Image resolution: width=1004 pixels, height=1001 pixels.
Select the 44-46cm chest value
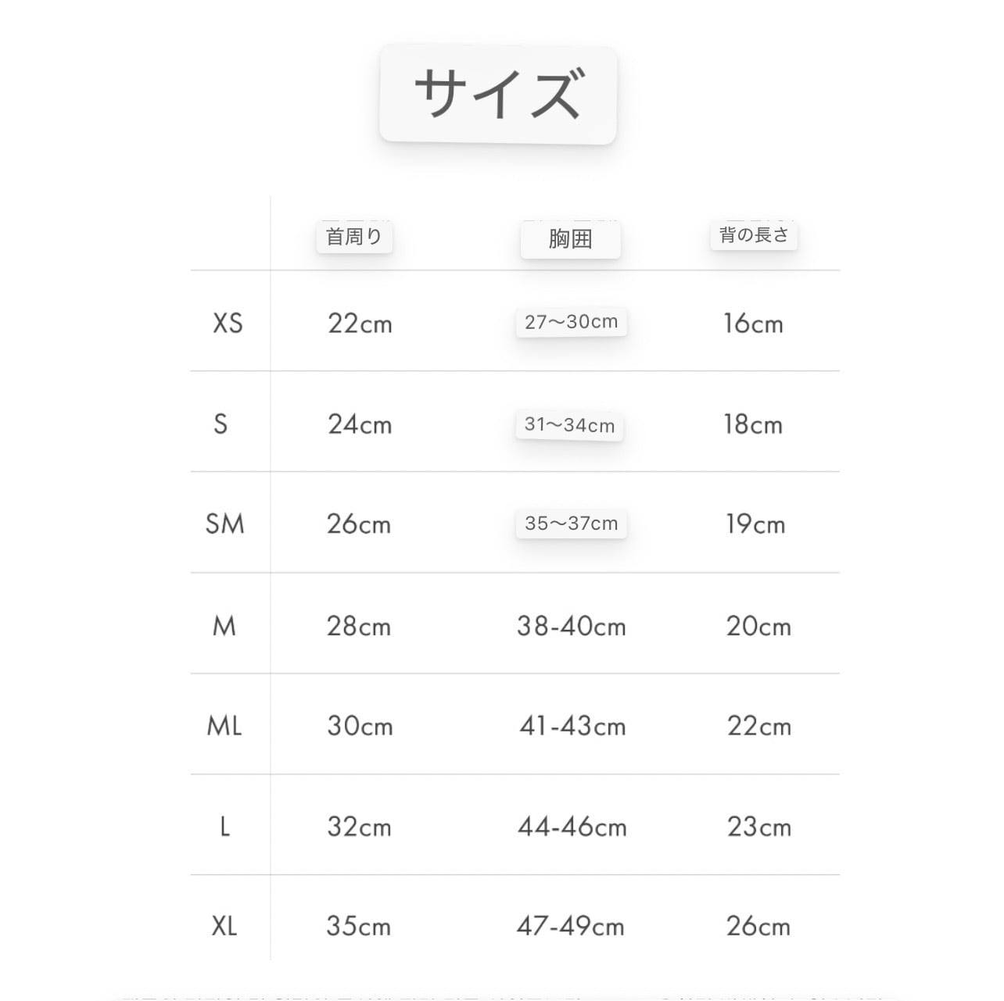572,827
